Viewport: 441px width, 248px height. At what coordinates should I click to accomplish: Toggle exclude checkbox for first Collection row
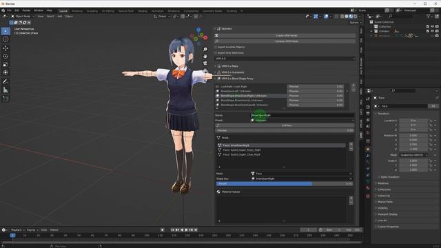coord(427,26)
